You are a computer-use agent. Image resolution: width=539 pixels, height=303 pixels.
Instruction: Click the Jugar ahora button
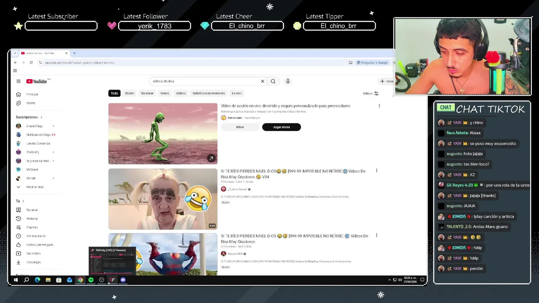tap(281, 127)
